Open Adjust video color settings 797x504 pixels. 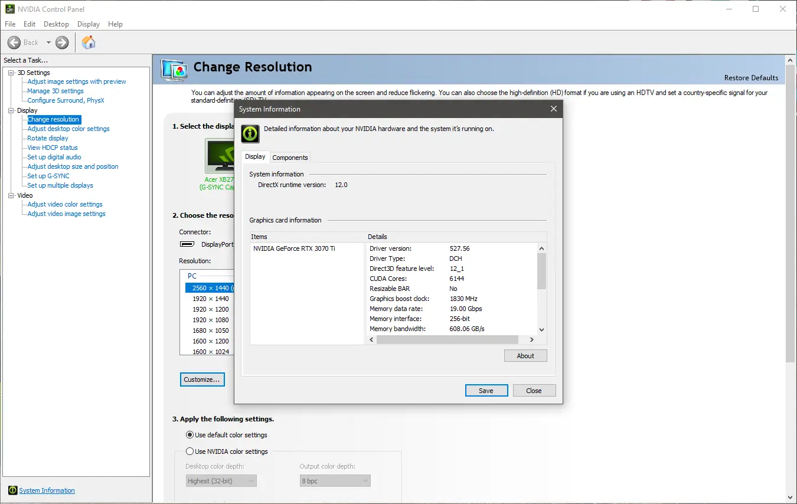click(x=65, y=204)
